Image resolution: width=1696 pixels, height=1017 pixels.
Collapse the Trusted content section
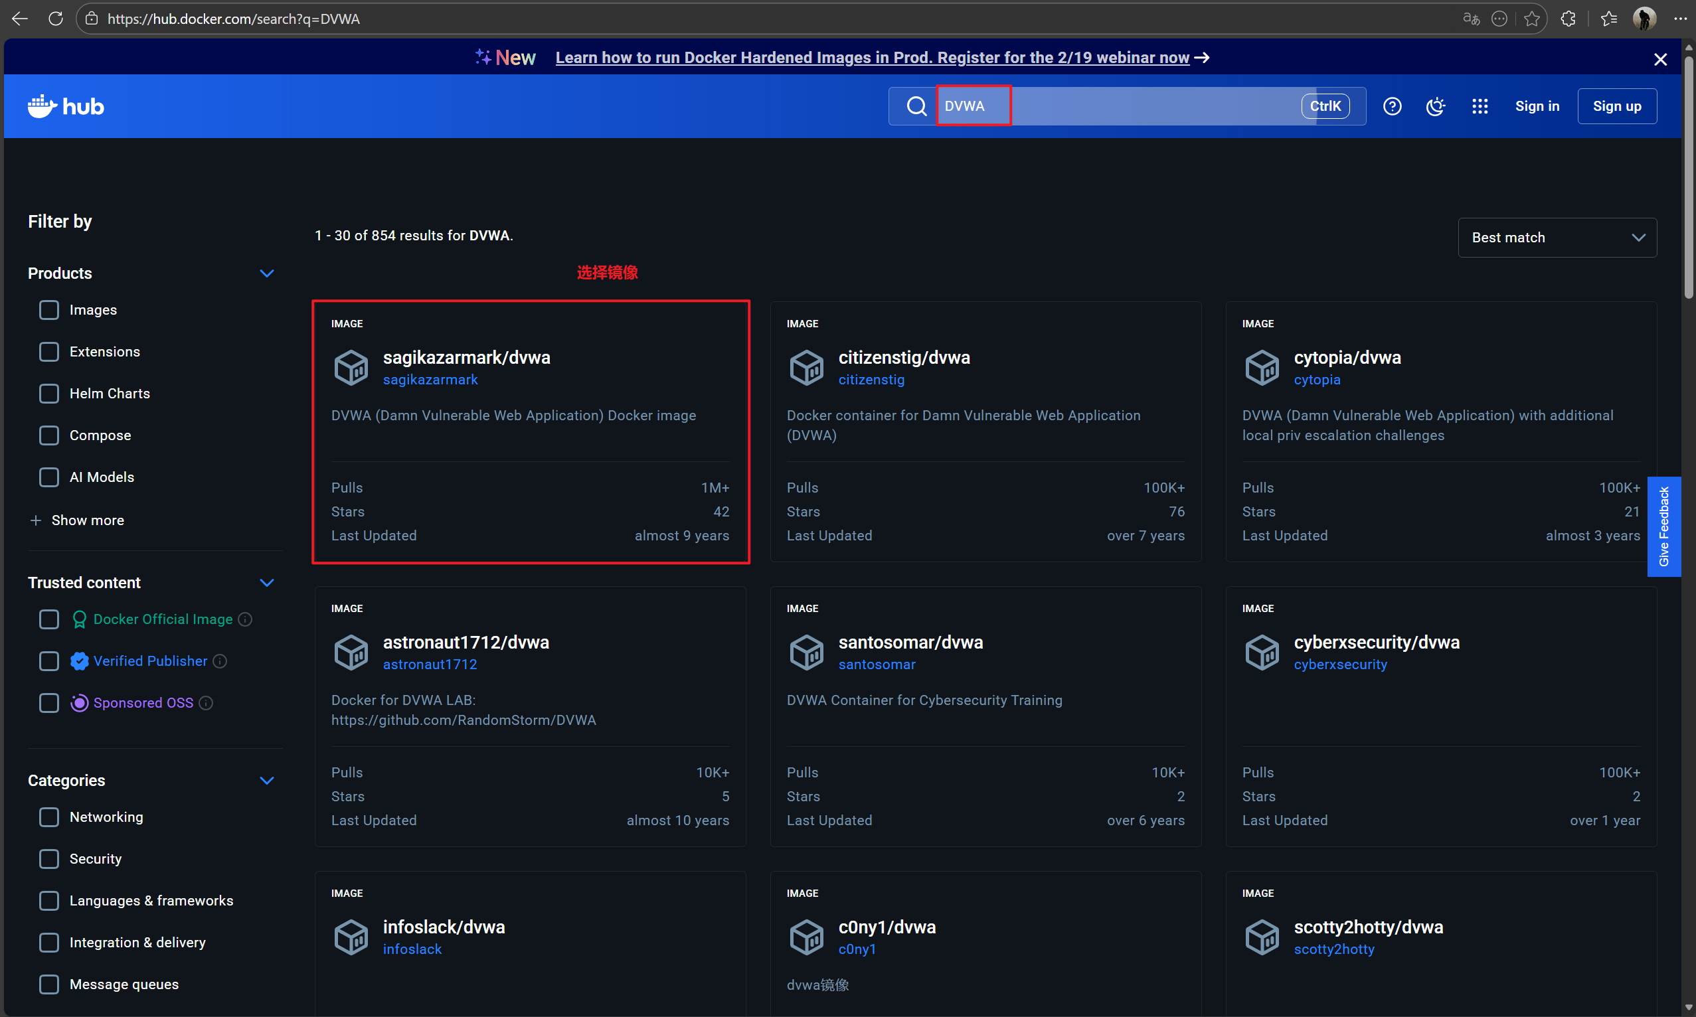[267, 582]
